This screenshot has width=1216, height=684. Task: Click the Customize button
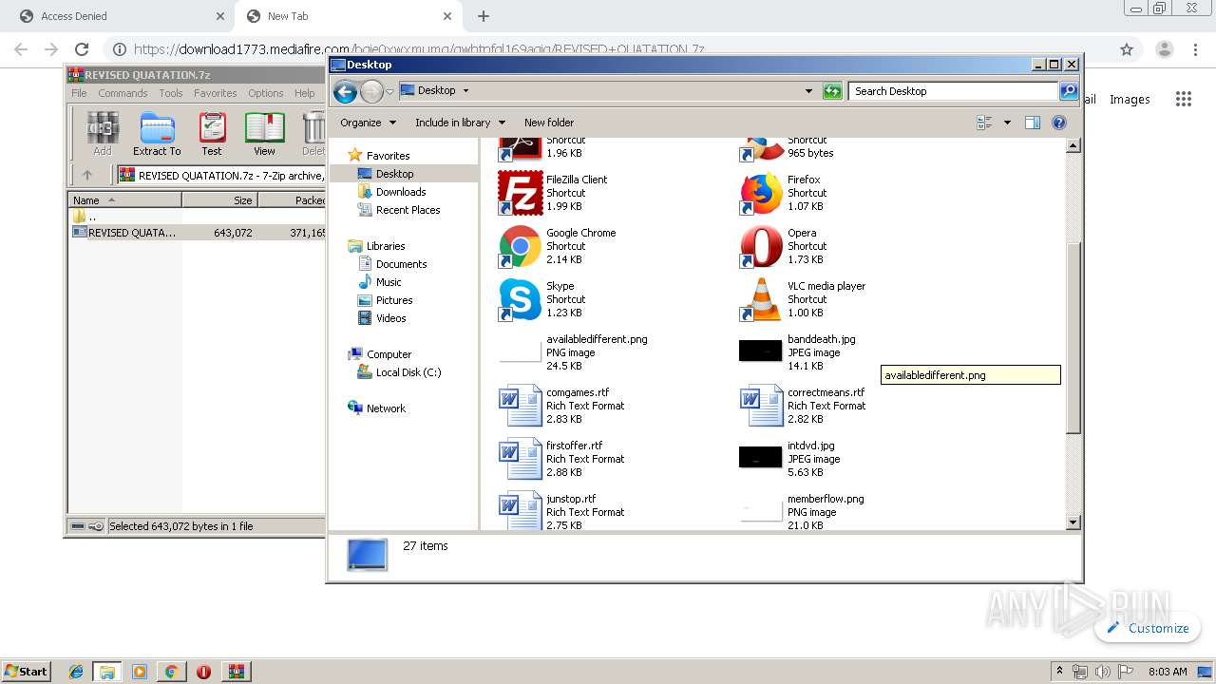click(x=1148, y=628)
